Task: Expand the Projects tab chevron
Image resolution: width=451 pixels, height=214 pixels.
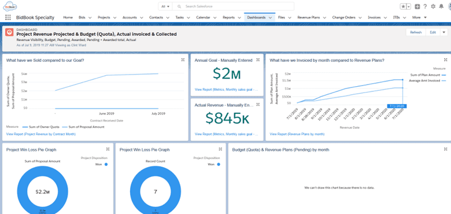Action: 114,17
